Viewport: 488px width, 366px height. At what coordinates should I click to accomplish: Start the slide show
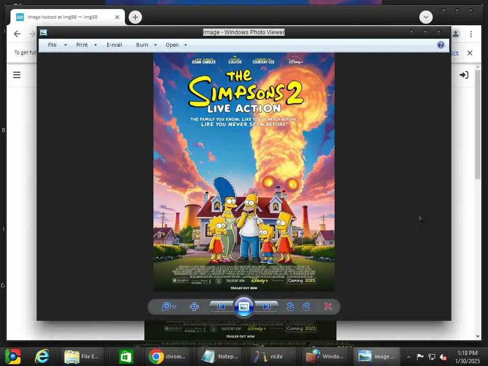click(244, 306)
